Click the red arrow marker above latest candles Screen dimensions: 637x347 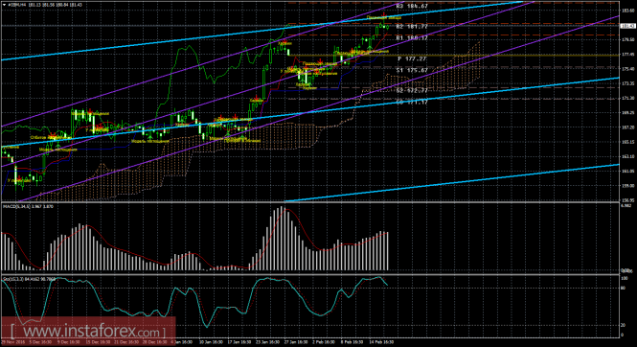tap(384, 14)
